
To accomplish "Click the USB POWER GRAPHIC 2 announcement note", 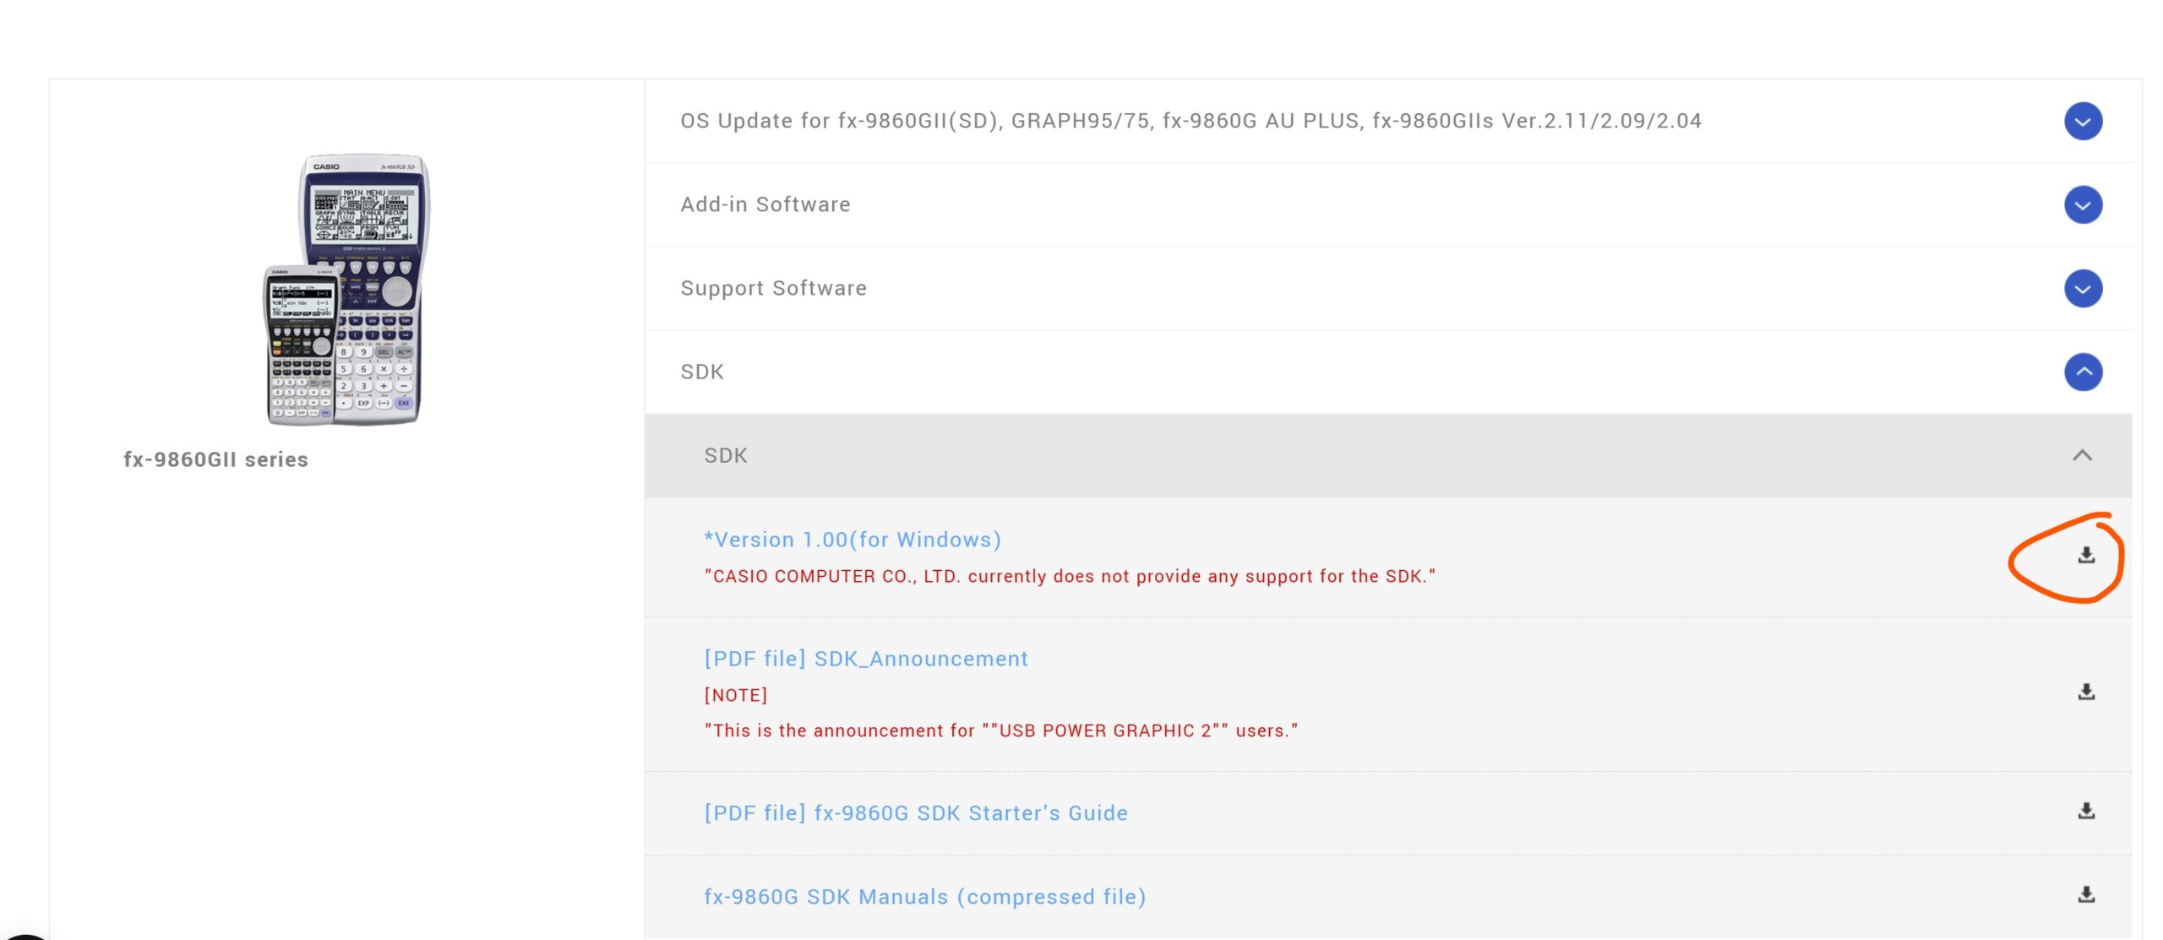I will 1001,731.
